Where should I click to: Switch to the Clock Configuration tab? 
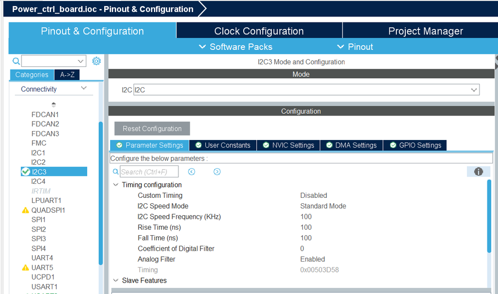(259, 31)
